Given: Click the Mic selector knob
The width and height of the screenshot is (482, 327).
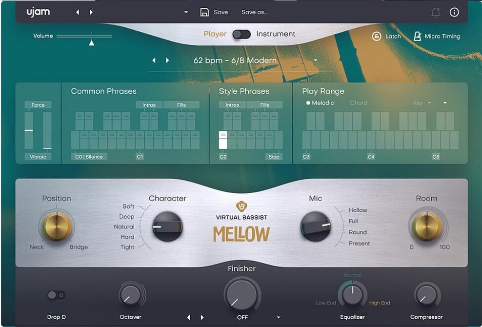Looking at the screenshot, I should point(315,226).
